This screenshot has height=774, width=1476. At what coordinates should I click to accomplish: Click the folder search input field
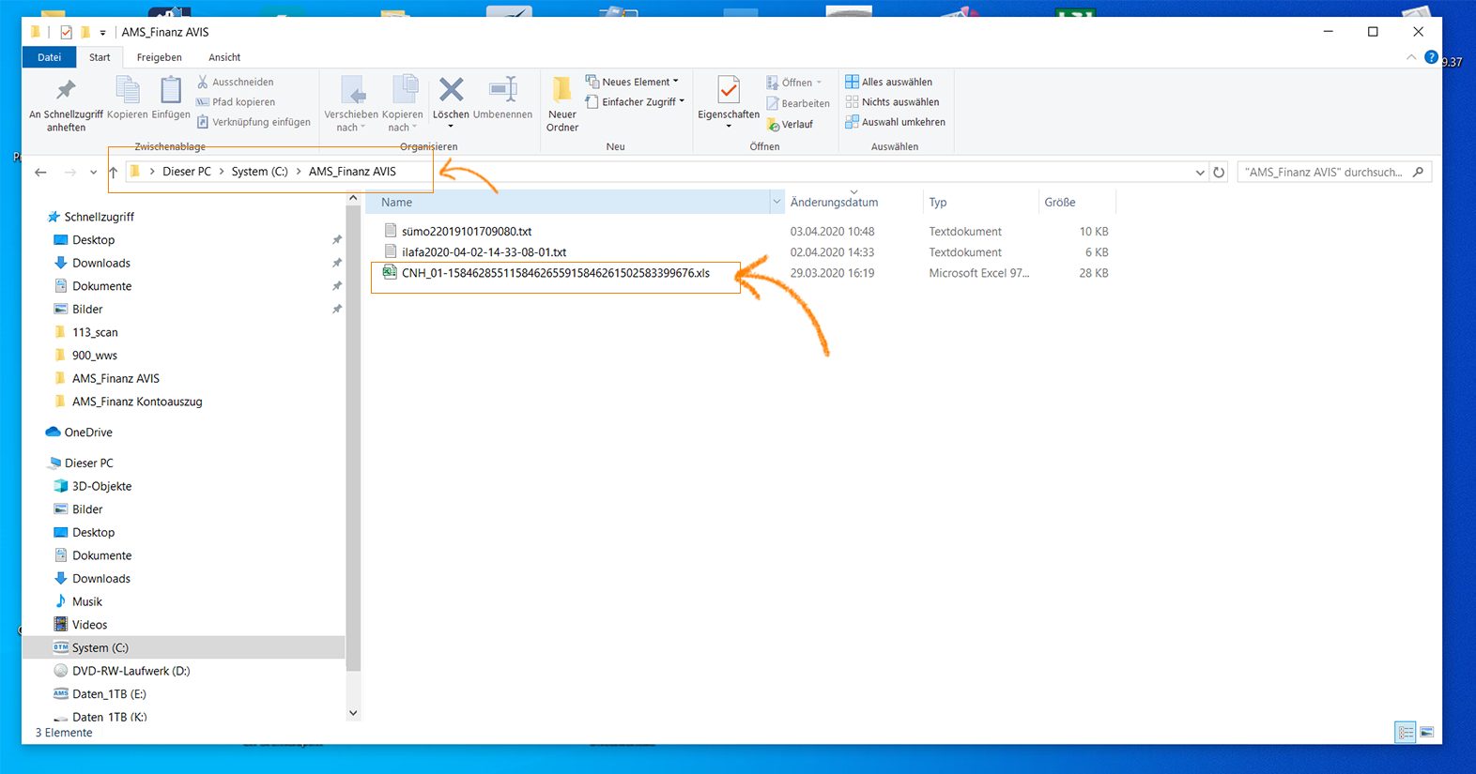(1324, 173)
